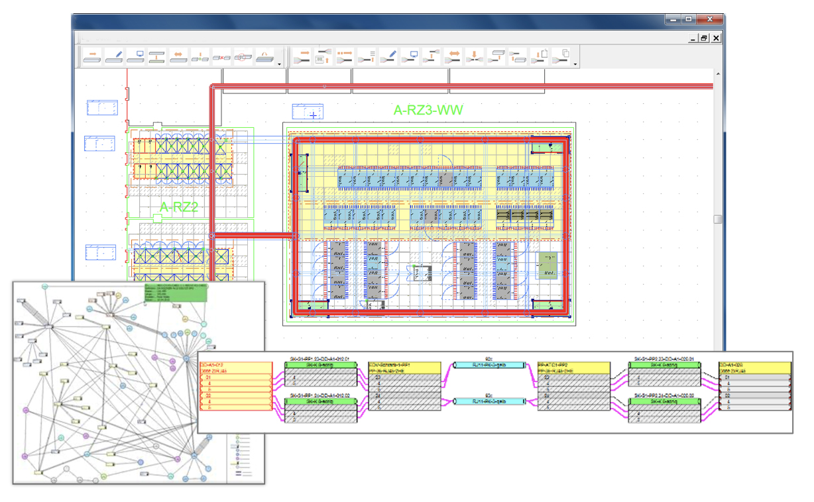Viewport: 814px width, 502px height.
Task: Click the splice cable down-arrow icon
Action: 475,56
